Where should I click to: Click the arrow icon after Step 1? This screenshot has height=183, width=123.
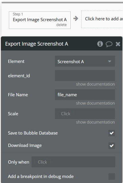click(76, 18)
